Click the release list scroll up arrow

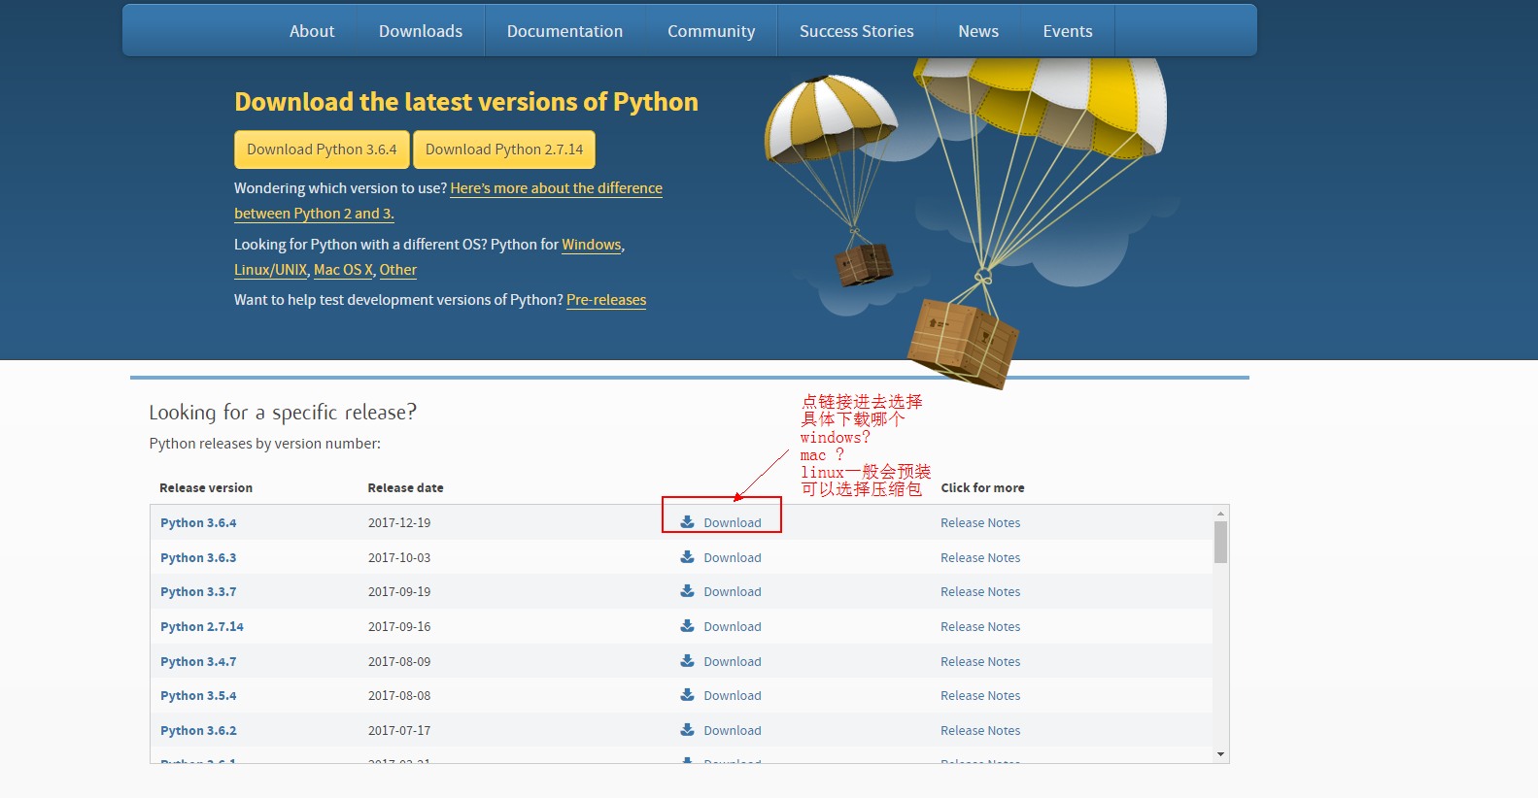click(1220, 513)
